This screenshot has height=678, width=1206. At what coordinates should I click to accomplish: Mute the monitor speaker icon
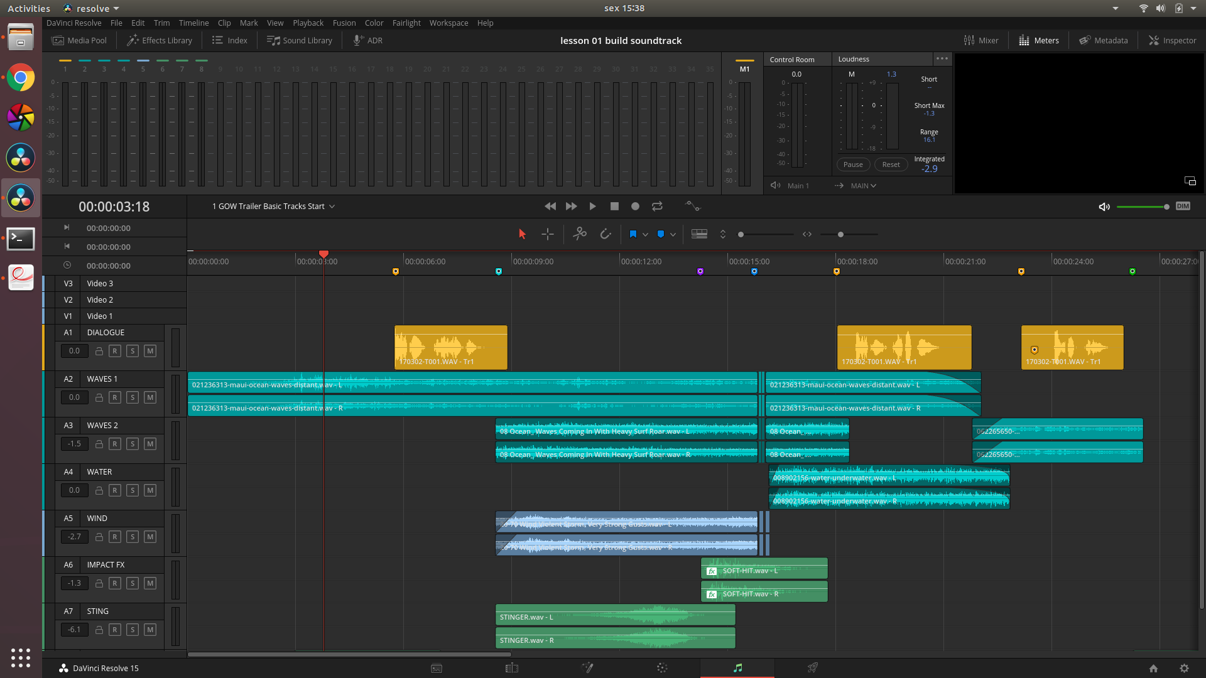pyautogui.click(x=1104, y=207)
